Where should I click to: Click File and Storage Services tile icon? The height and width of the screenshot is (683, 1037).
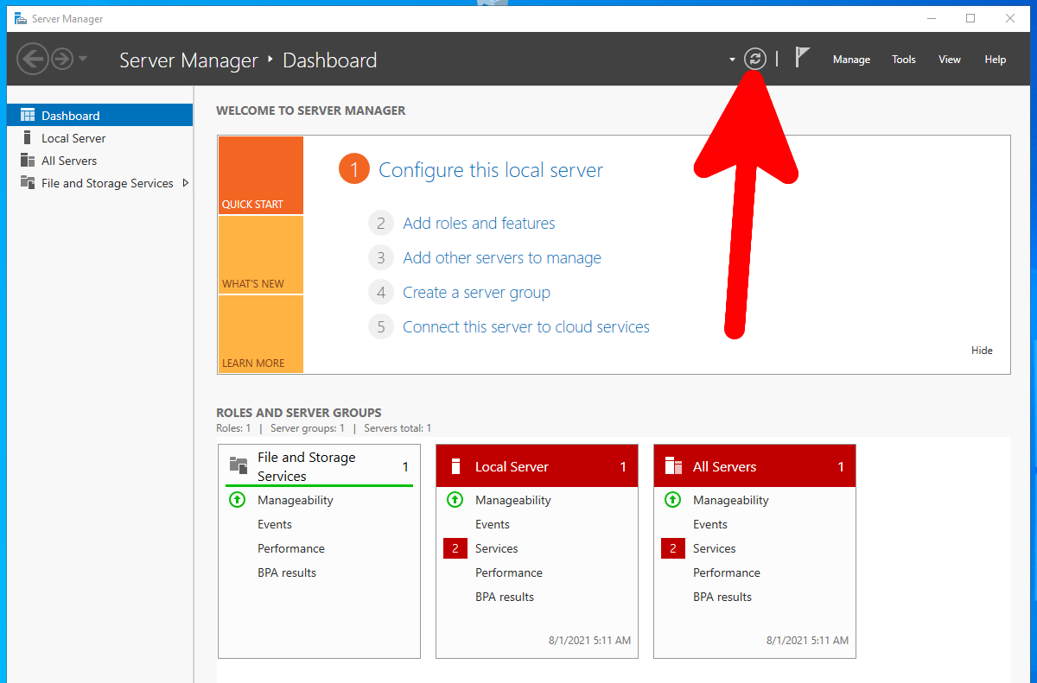click(x=239, y=465)
